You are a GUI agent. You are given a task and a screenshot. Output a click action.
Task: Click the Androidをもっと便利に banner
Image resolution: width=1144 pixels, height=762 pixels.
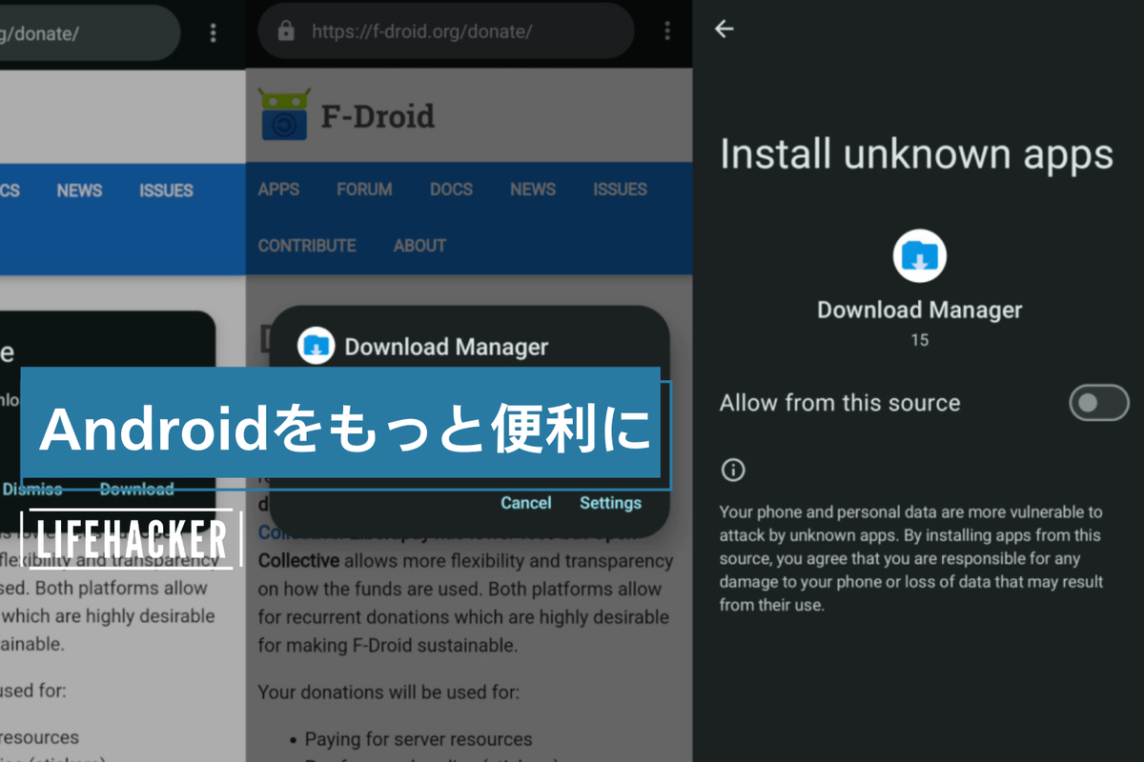click(340, 423)
